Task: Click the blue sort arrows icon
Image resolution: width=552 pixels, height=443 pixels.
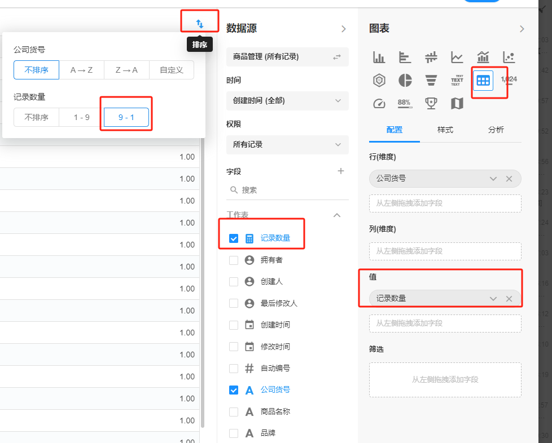Action: click(200, 24)
